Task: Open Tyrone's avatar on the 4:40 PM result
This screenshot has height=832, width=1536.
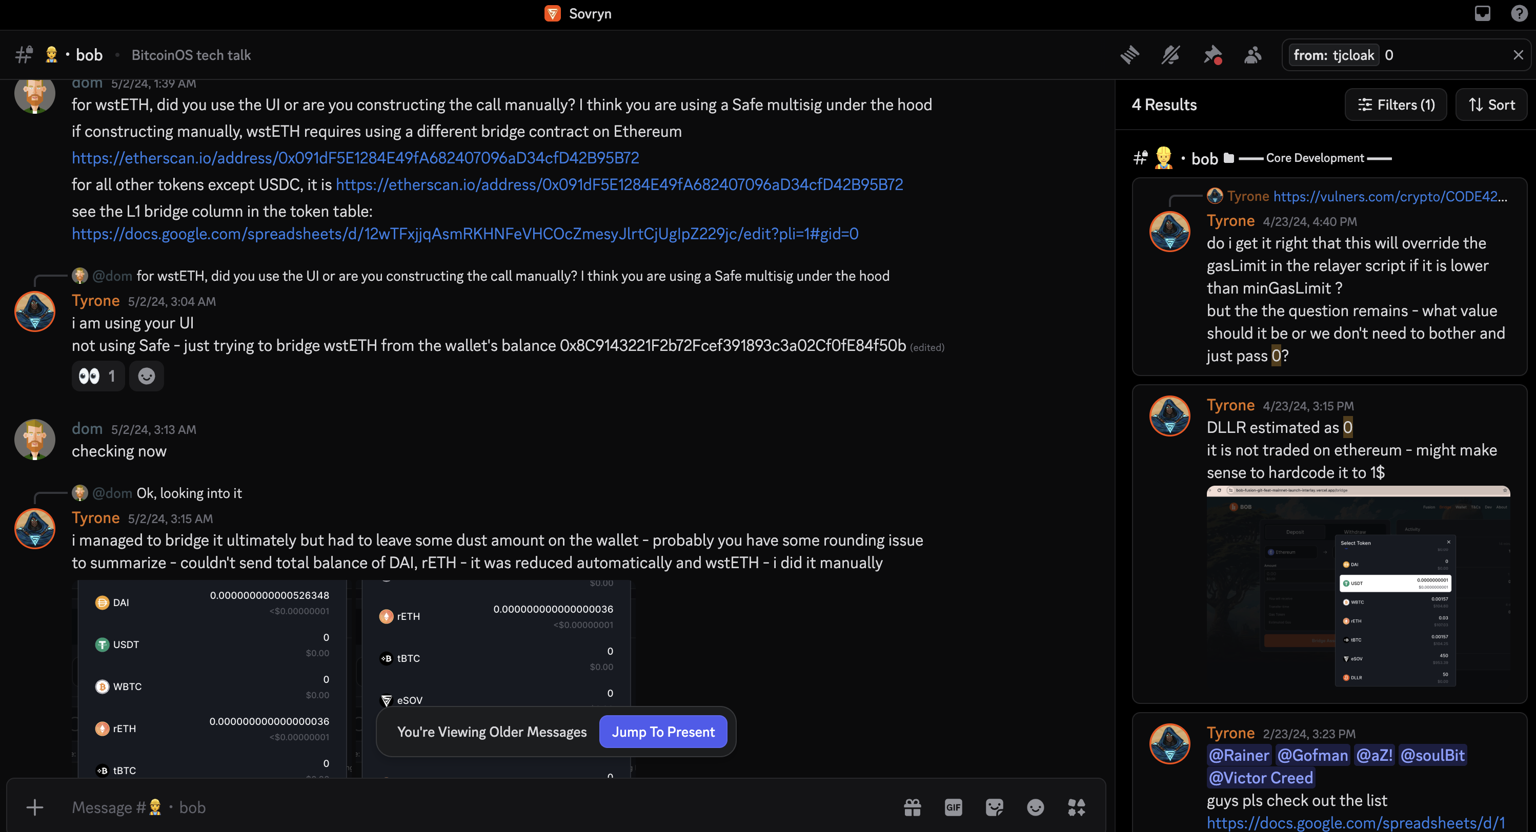Action: (x=1169, y=232)
